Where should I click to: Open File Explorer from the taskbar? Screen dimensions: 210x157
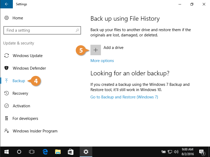tap(58, 152)
